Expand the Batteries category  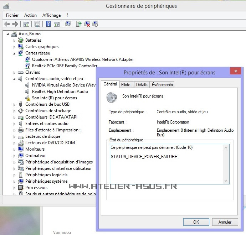point(15,41)
